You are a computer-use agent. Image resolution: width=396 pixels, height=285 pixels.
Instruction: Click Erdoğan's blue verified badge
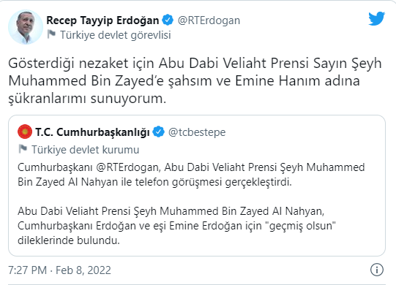pos(168,20)
